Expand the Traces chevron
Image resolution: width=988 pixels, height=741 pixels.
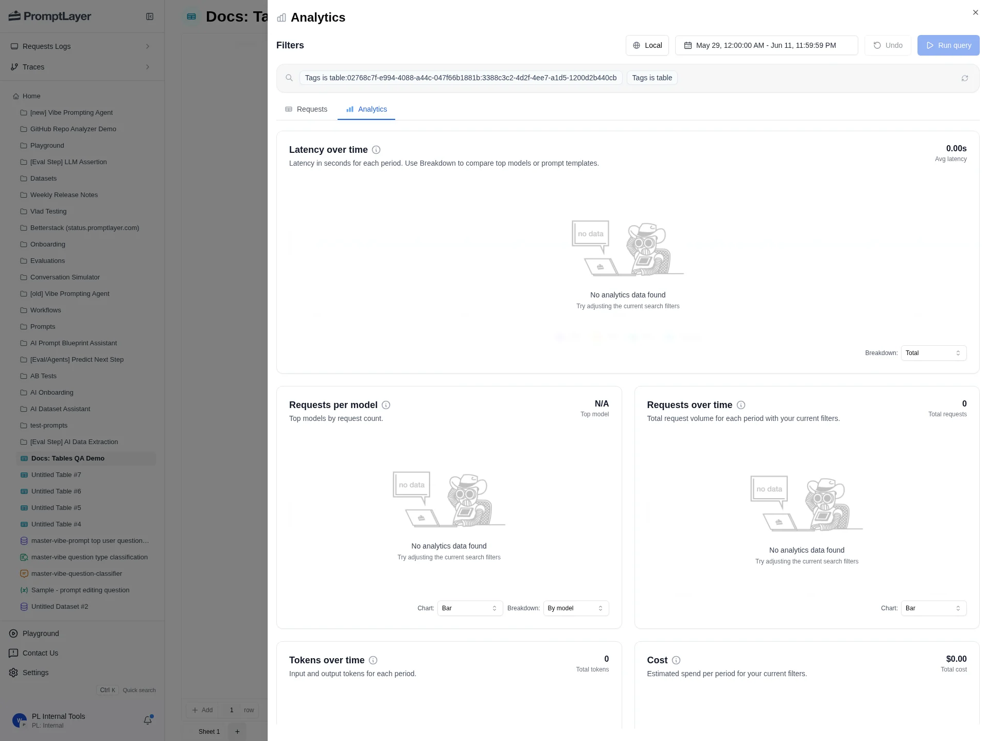coord(148,67)
